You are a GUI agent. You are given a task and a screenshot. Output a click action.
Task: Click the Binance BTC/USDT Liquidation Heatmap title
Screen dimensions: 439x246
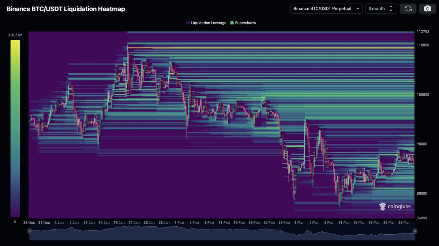click(66, 9)
